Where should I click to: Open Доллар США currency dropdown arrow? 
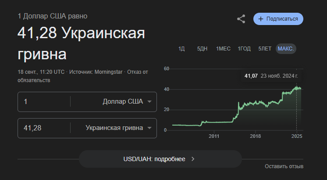[149, 102]
